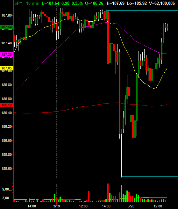Viewport: 178px width, 209px height.
Task: Click the first 14:00 time axis label
Action: (x=32, y=206)
